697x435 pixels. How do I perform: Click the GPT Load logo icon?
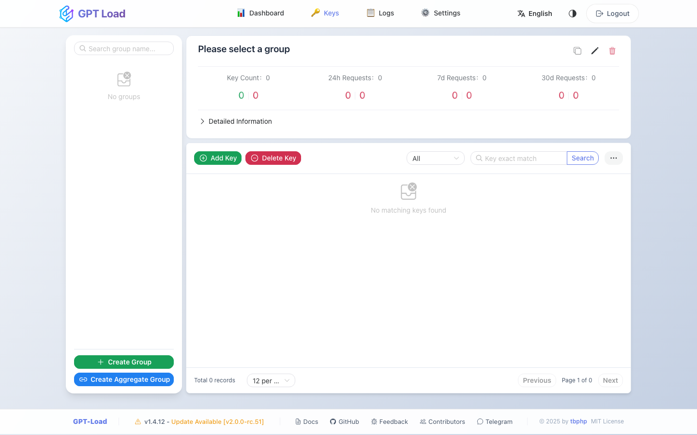(x=66, y=14)
